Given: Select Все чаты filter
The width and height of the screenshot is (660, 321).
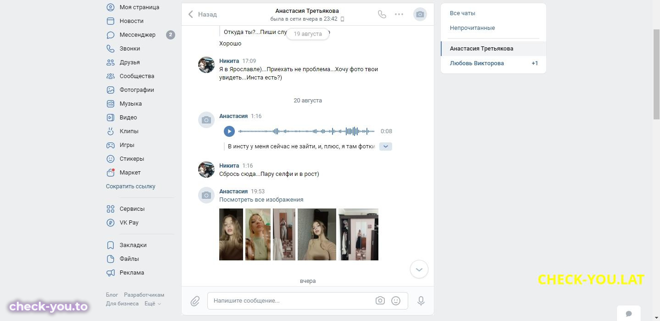Looking at the screenshot, I should (x=462, y=13).
